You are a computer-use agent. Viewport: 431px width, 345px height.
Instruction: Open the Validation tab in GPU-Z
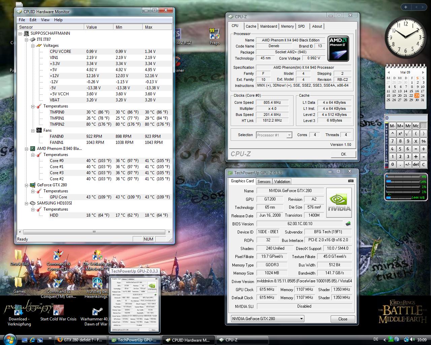(x=282, y=181)
